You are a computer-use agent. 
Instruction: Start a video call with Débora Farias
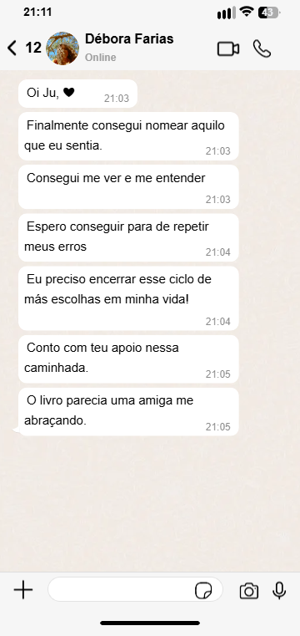pyautogui.click(x=228, y=49)
